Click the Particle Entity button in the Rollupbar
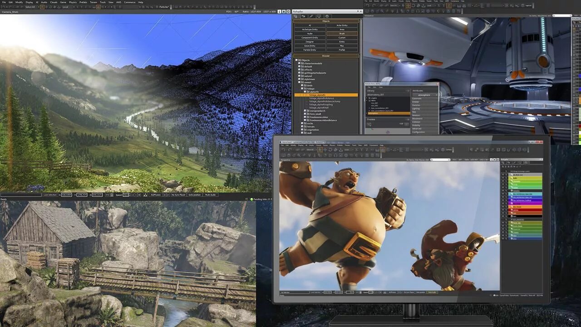This screenshot has height=327, width=581. point(310,50)
